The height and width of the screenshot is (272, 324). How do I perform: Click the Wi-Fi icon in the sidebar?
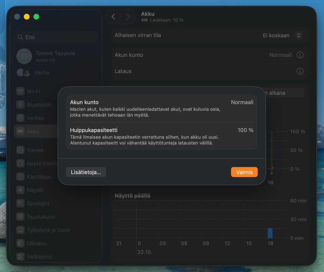pos(21,91)
